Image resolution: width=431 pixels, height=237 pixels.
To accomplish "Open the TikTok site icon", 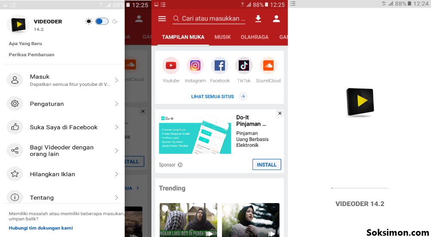I will click(244, 65).
